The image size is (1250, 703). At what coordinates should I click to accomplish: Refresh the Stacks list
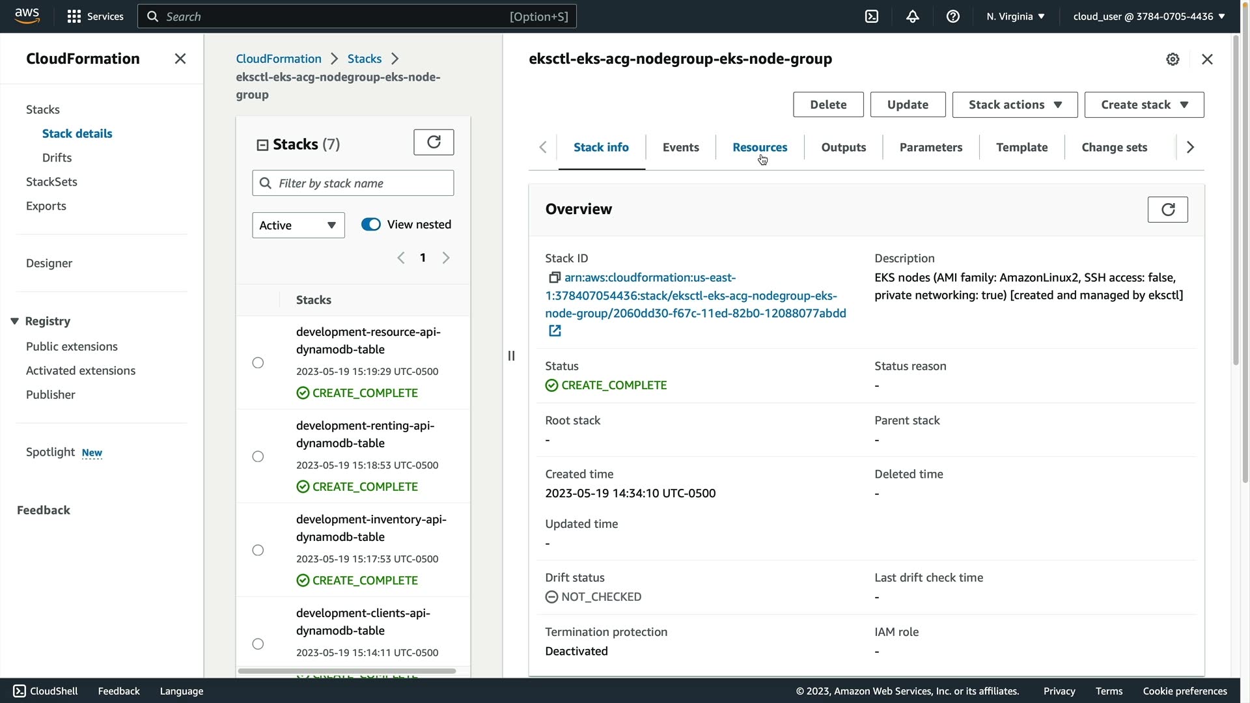[434, 142]
